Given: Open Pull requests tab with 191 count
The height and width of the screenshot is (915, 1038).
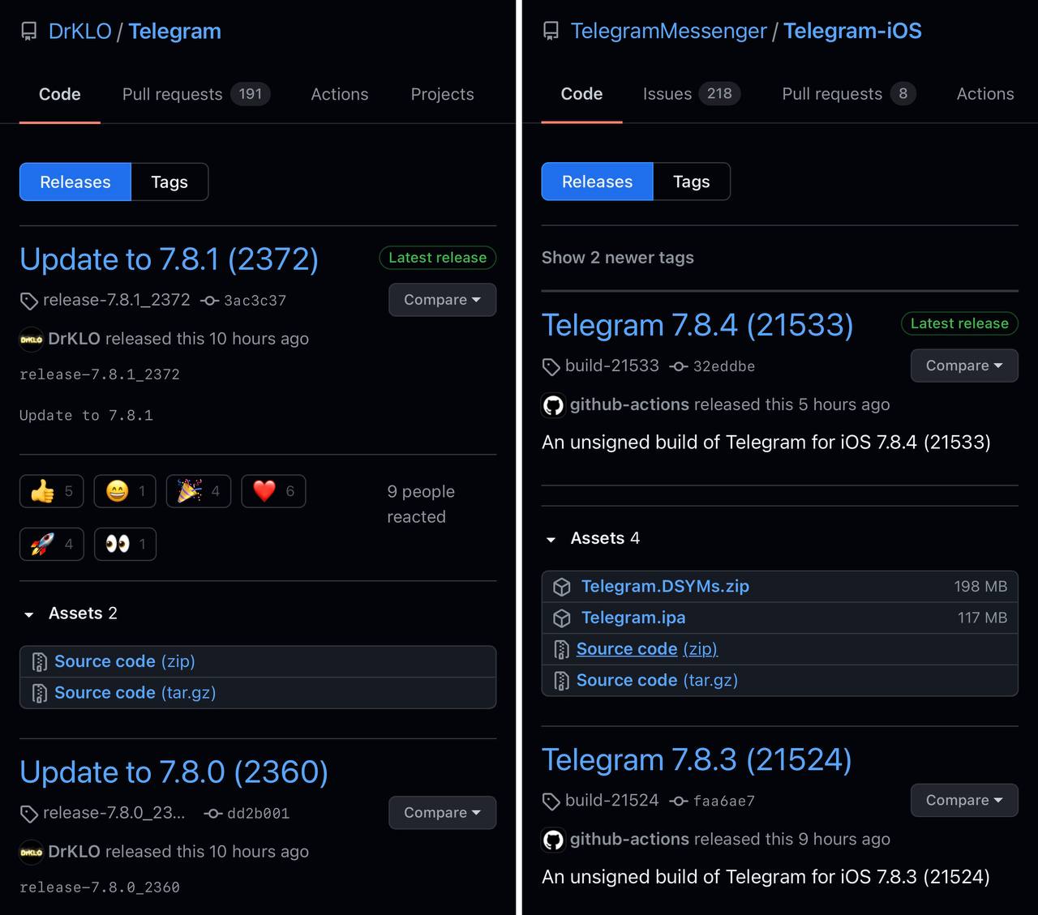Looking at the screenshot, I should click(x=196, y=94).
